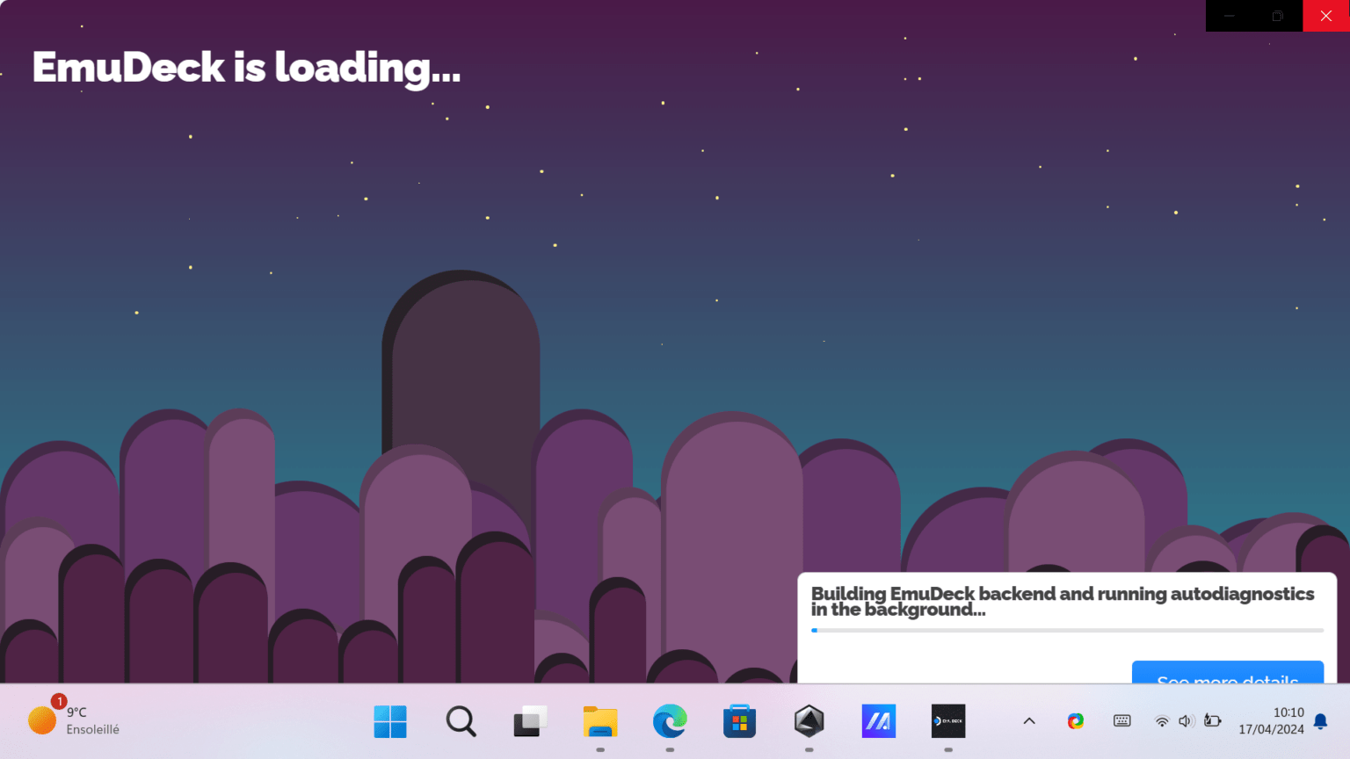1350x759 pixels.
Task: Open the 9°C Ensoleillé weather widget
Action: pos(74,721)
